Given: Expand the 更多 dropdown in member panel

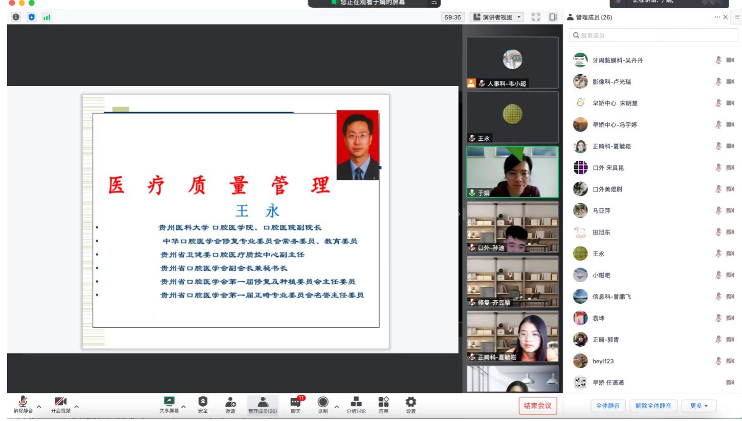Looking at the screenshot, I should [699, 406].
